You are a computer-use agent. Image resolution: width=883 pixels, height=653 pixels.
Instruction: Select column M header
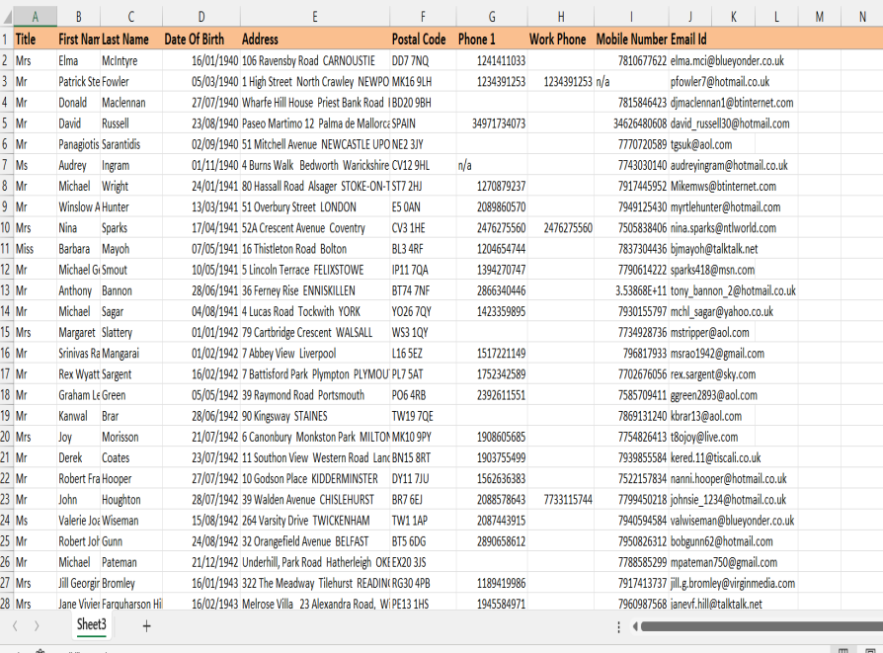point(820,17)
